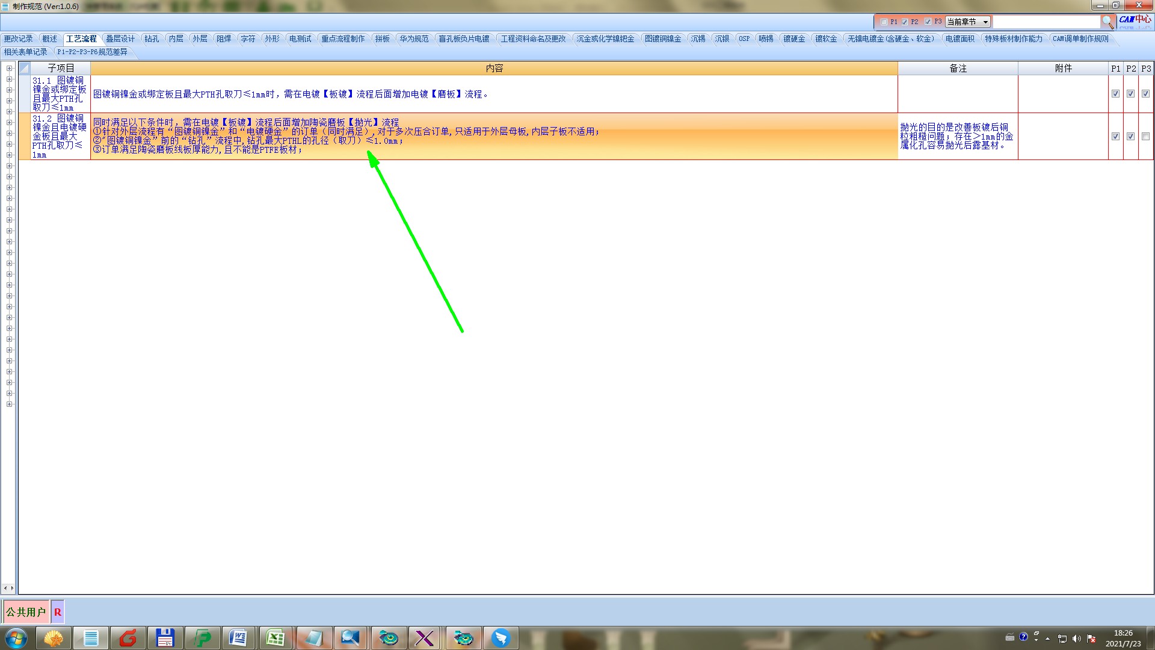Open Excel from the taskbar
Screen dimensions: 1155x650
pyautogui.click(x=276, y=638)
